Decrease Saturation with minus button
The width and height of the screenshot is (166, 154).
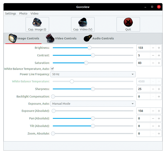click(153, 63)
